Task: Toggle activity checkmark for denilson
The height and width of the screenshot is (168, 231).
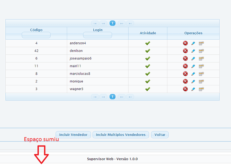Action: click(x=148, y=51)
